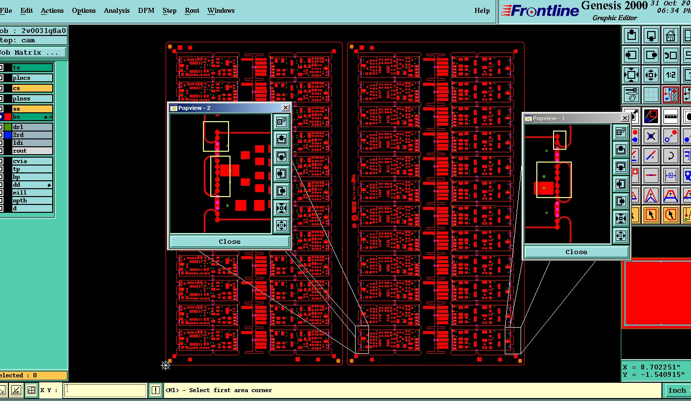Select the ldi layer row

tap(33, 143)
